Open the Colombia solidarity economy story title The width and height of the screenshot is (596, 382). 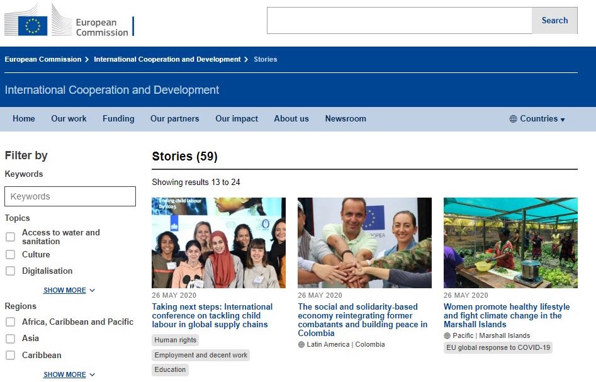pyautogui.click(x=363, y=320)
